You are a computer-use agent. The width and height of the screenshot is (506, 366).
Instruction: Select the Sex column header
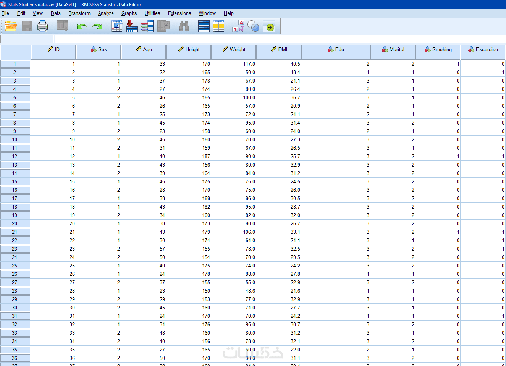pyautogui.click(x=99, y=52)
